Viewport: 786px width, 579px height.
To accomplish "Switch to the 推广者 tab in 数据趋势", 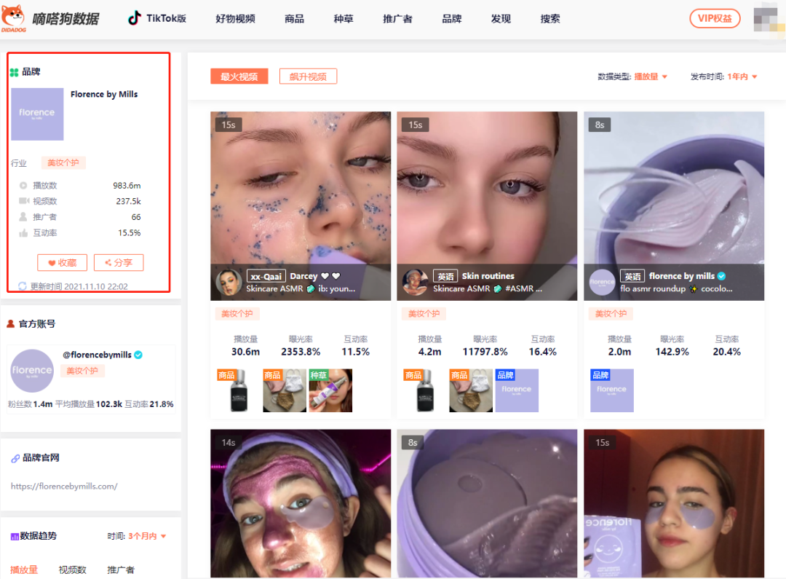I will [x=120, y=570].
